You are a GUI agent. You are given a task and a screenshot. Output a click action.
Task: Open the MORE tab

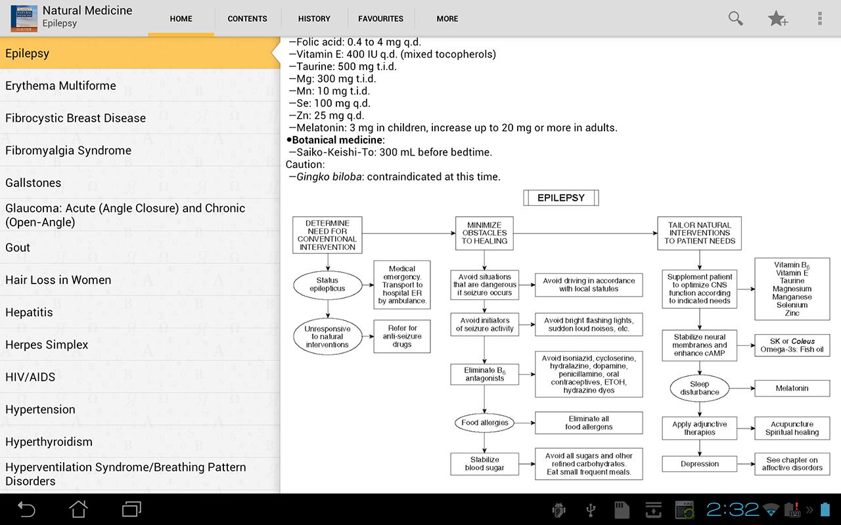(447, 18)
